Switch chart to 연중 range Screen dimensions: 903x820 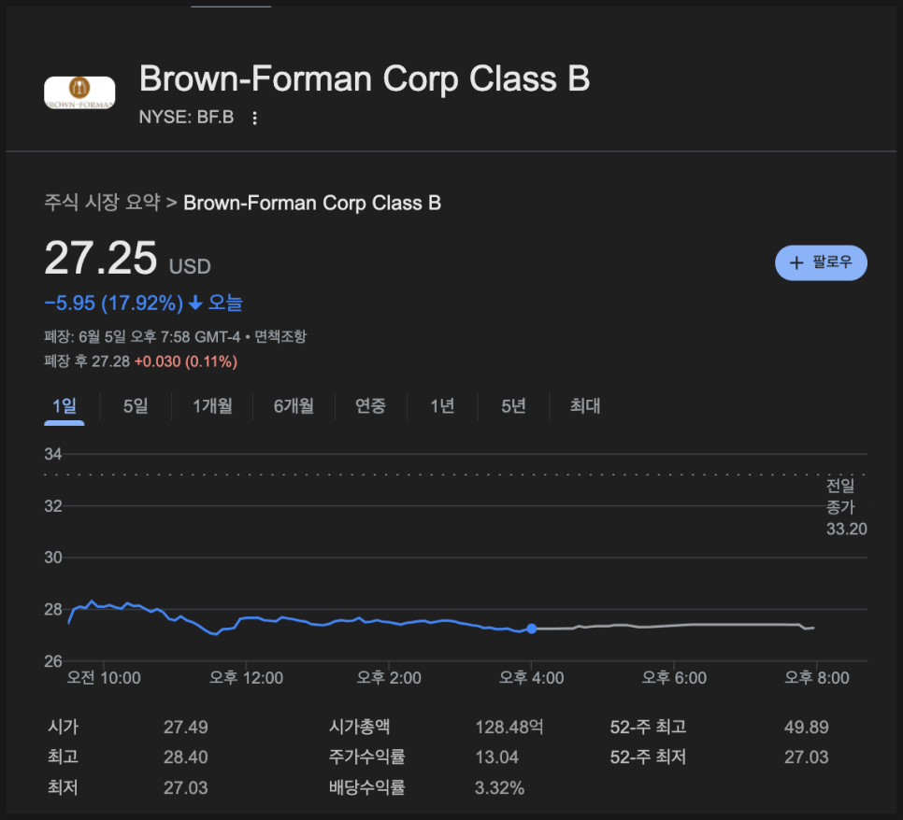[x=370, y=406]
